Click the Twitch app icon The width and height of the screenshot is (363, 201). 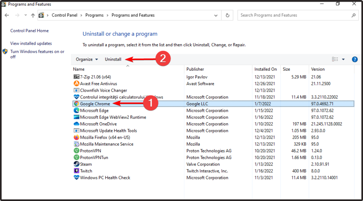pos(77,171)
